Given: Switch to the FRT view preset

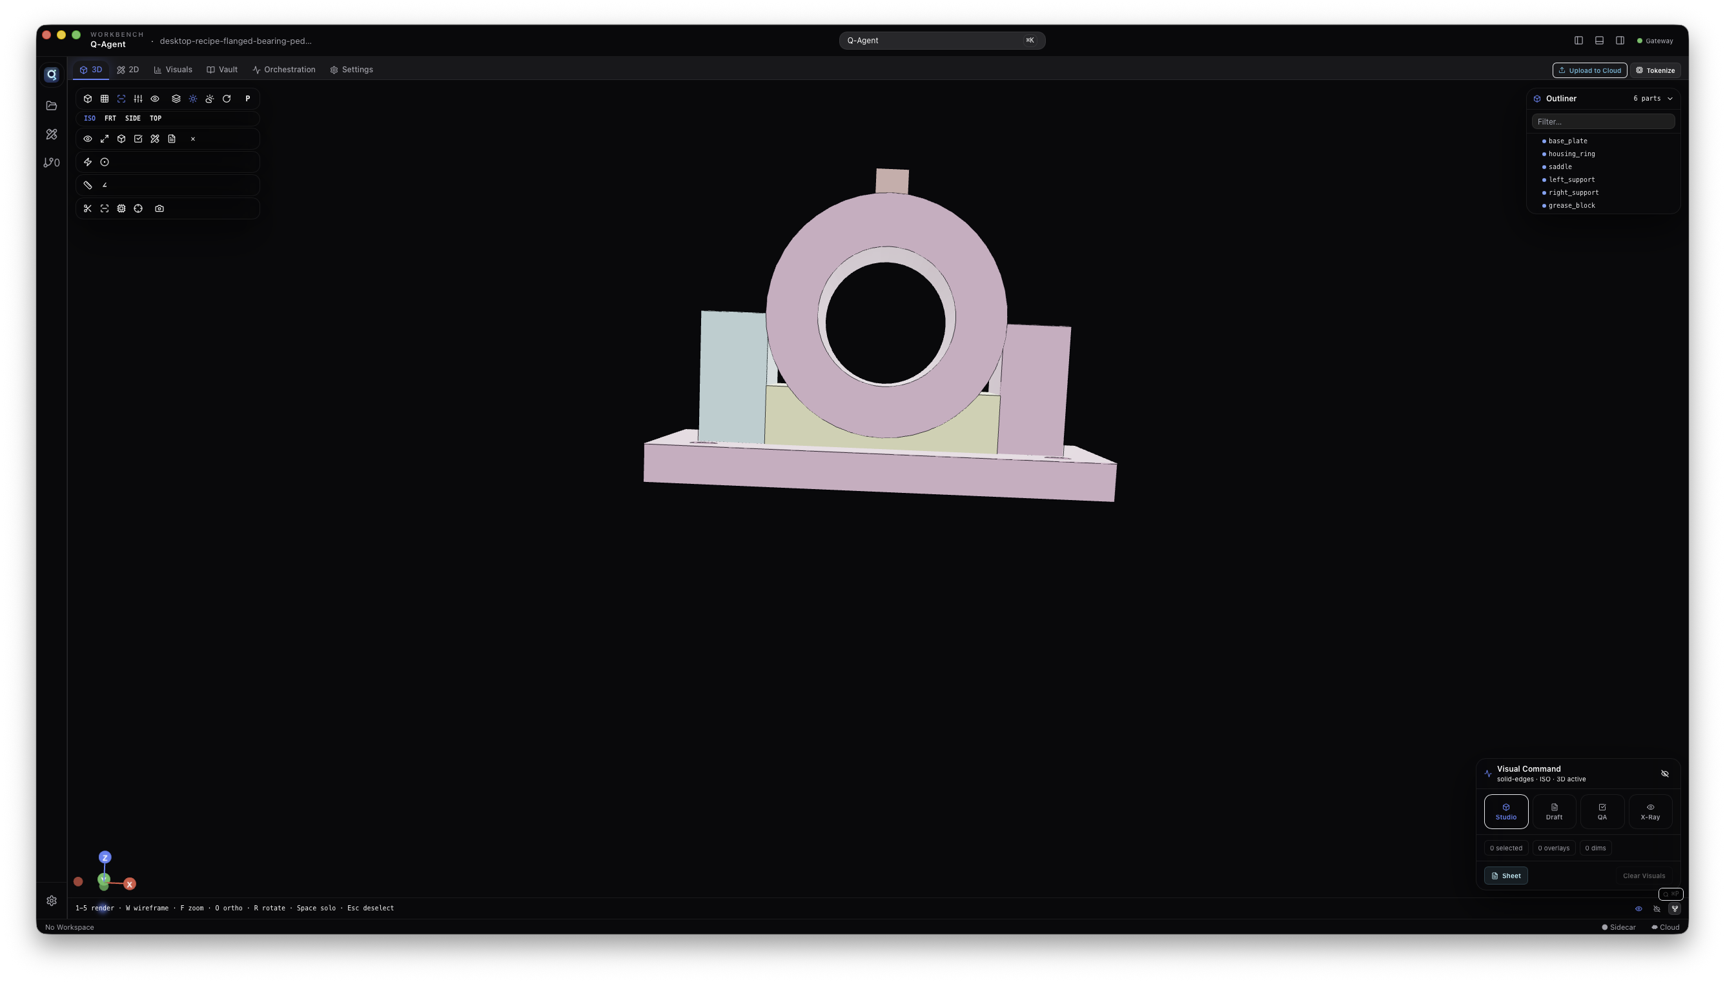Looking at the screenshot, I should coord(110,118).
